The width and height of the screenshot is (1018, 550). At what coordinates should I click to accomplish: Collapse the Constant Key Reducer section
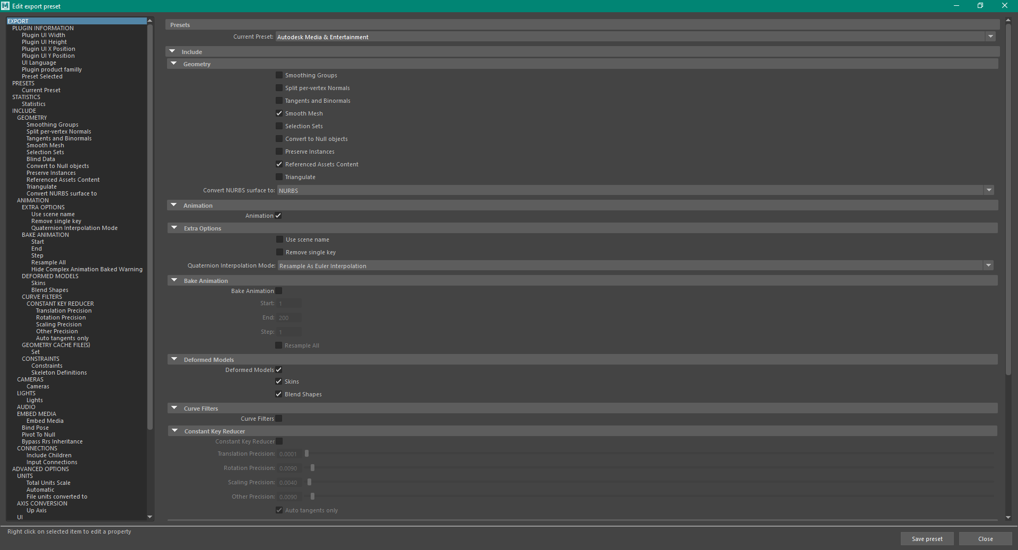tap(174, 431)
